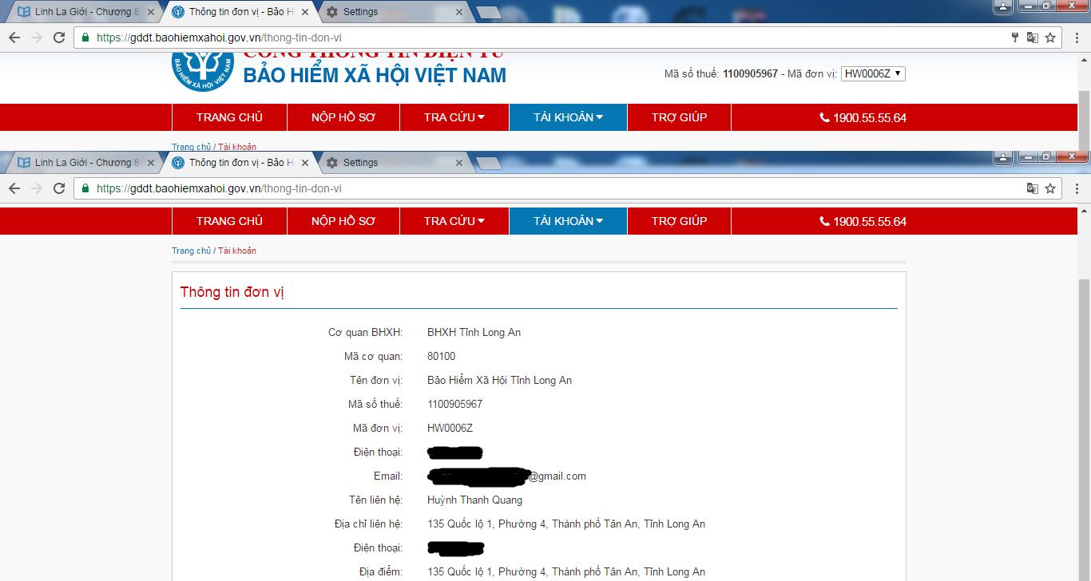Click the Chrome profile icon in lower title bar
The height and width of the screenshot is (581, 1091).
coord(1003,156)
